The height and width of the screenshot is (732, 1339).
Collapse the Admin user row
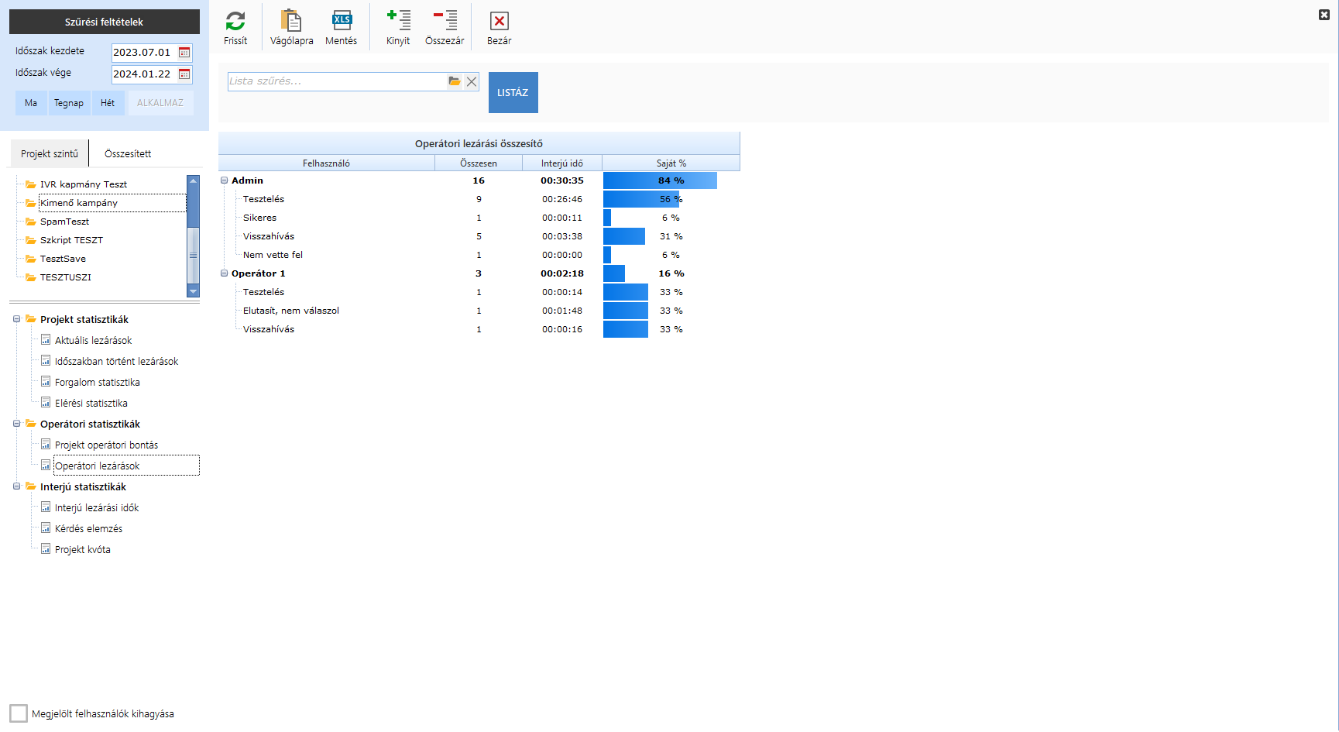click(225, 180)
